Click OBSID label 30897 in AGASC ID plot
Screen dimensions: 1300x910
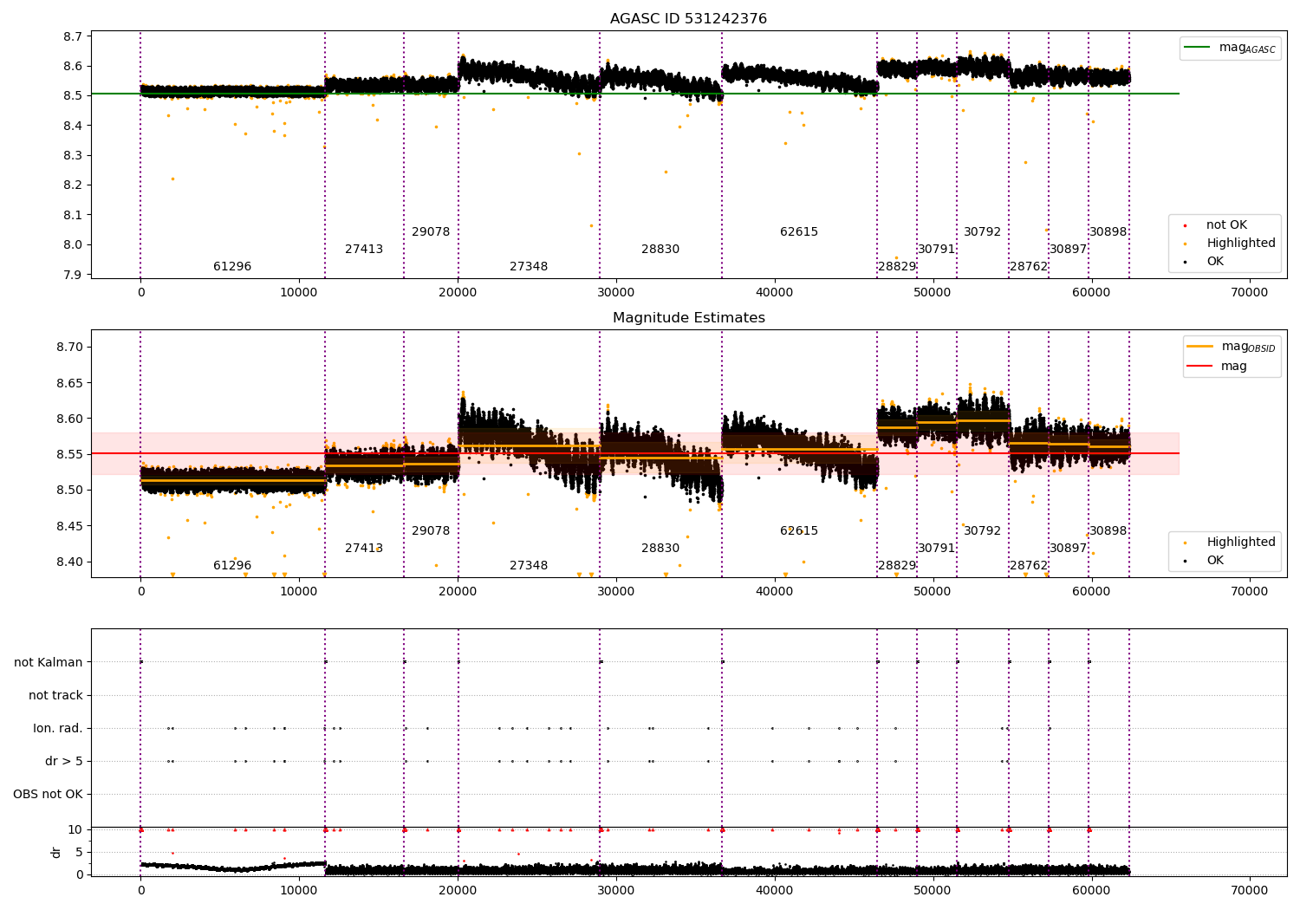click(x=1069, y=249)
